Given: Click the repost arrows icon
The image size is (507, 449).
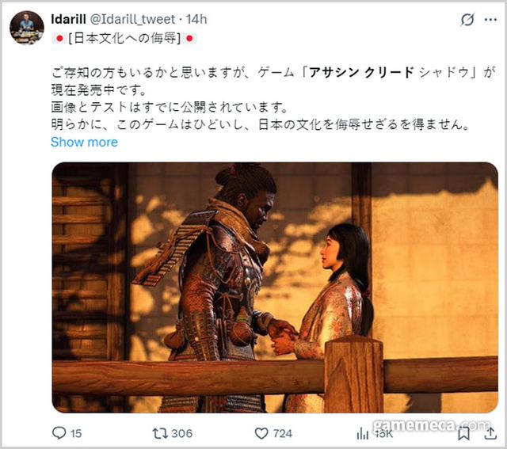Looking at the screenshot, I should tap(160, 433).
